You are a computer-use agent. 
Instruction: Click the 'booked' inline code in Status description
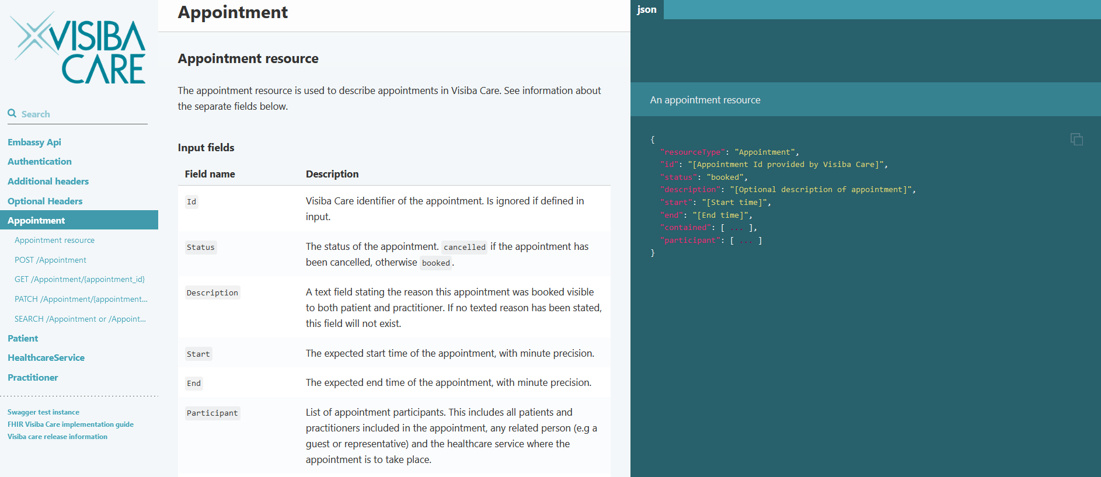pos(436,263)
